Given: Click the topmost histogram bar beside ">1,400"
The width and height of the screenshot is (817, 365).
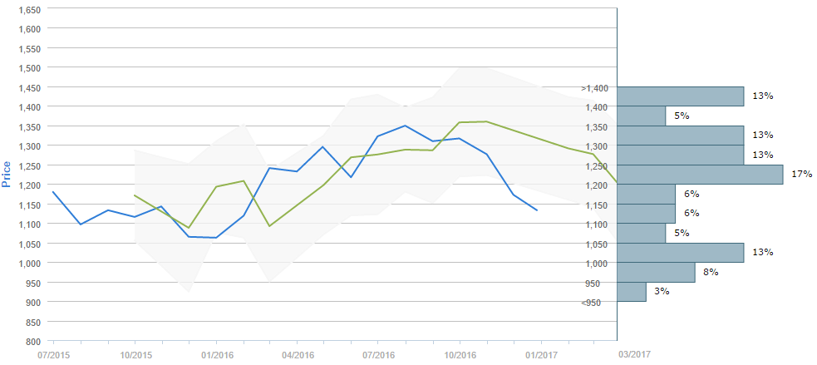Looking at the screenshot, I should 680,96.
